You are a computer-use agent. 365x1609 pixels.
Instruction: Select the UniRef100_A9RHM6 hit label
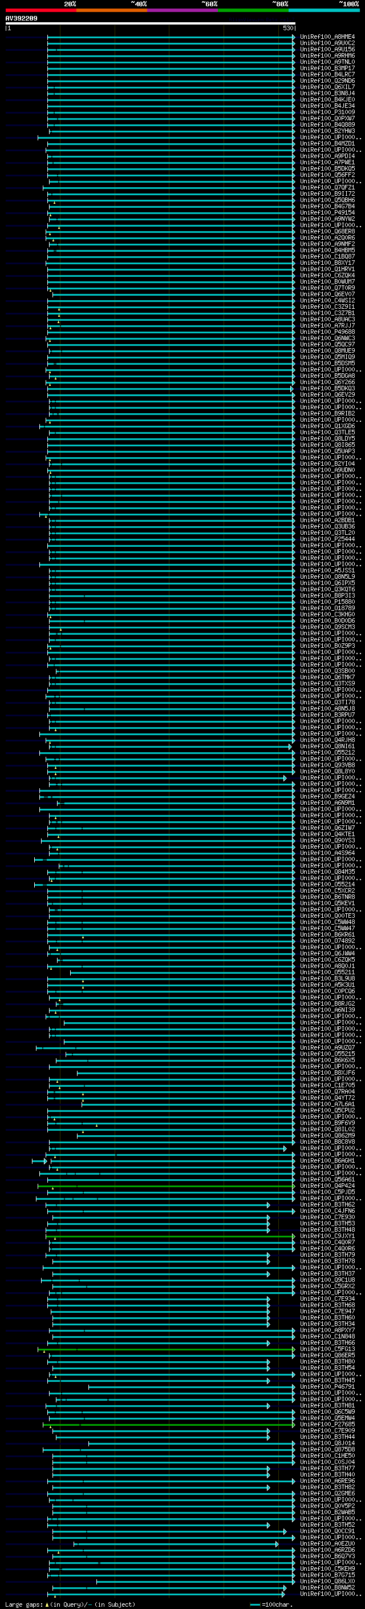click(327, 55)
